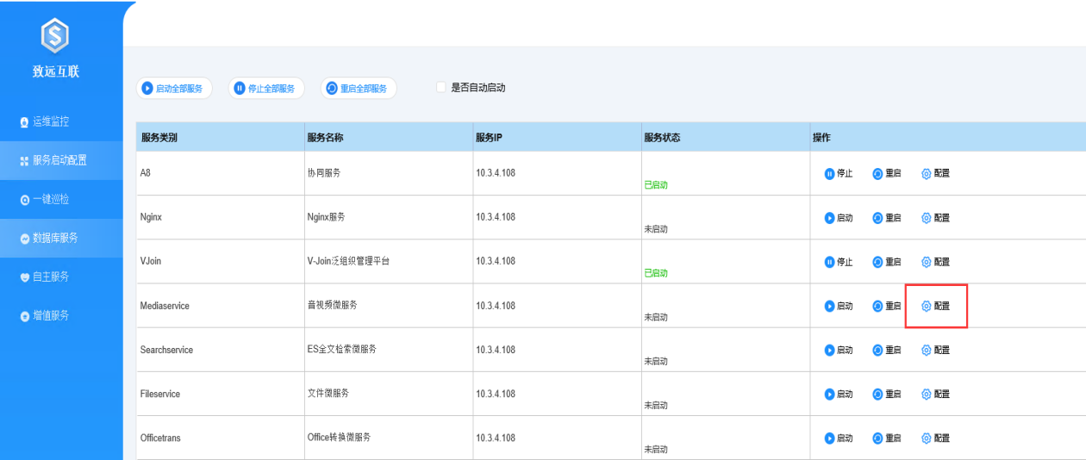Click the 重启全部服务 button
The image size is (1086, 460).
[x=359, y=88]
